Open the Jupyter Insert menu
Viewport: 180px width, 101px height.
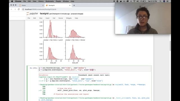pos(48,18)
